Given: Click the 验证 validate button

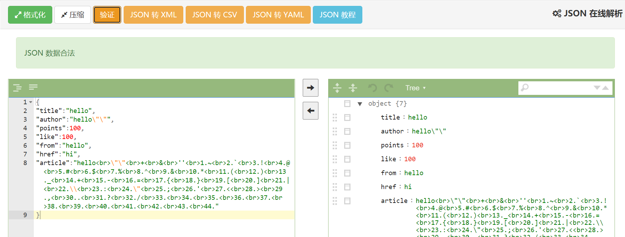Looking at the screenshot, I should point(107,15).
